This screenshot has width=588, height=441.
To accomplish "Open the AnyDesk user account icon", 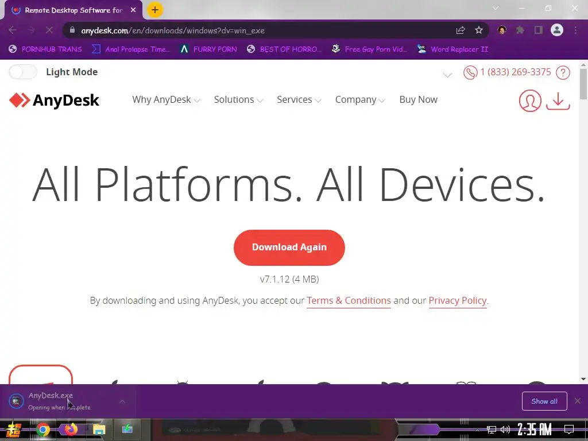I will [530, 100].
